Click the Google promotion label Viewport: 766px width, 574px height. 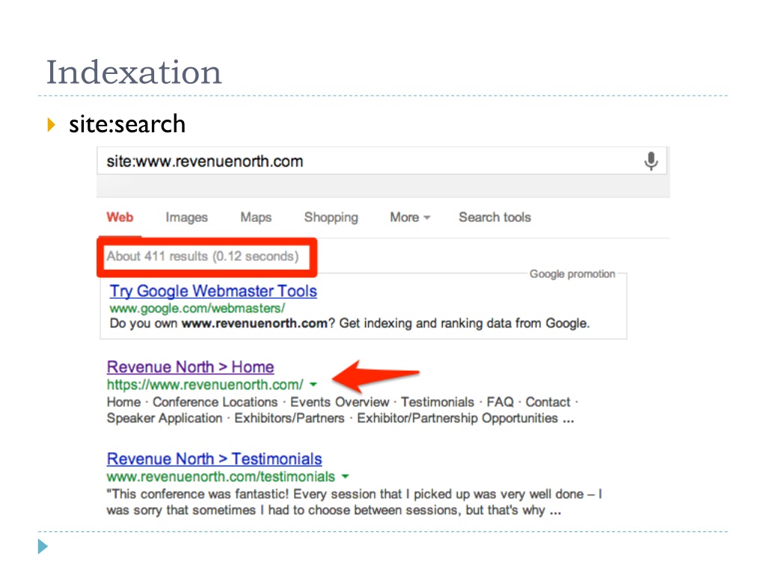point(572,274)
